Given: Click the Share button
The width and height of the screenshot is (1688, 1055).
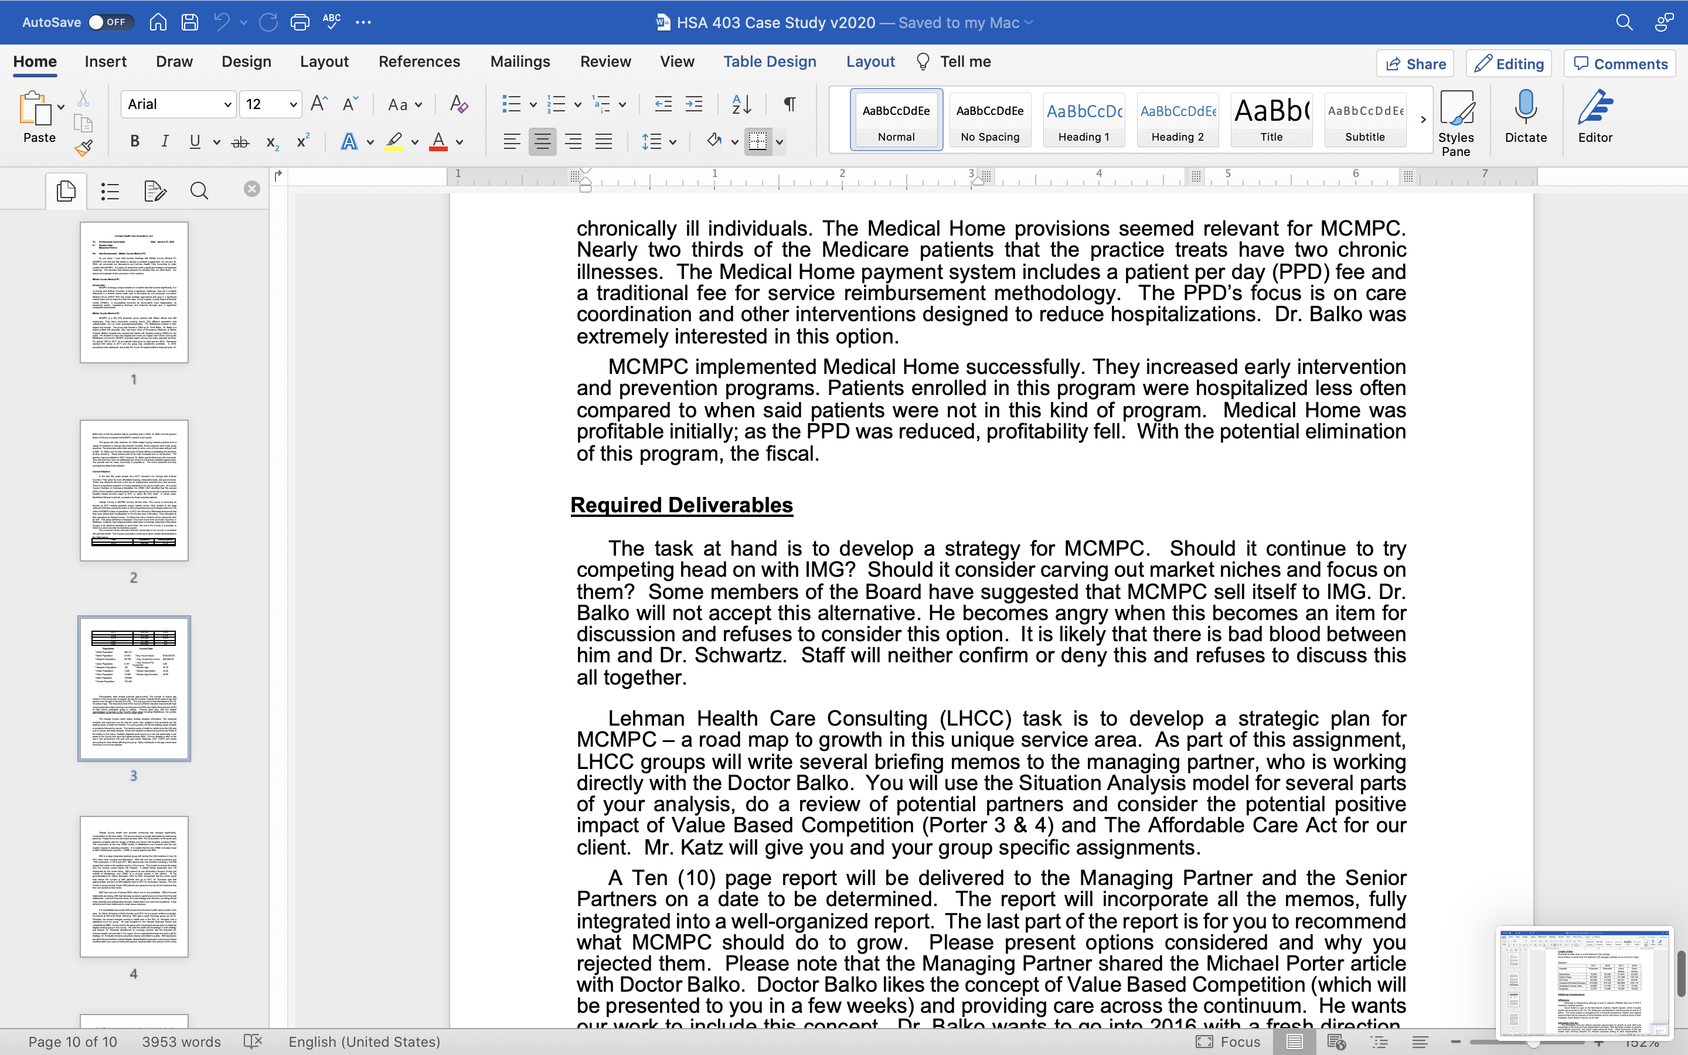Looking at the screenshot, I should (x=1415, y=63).
